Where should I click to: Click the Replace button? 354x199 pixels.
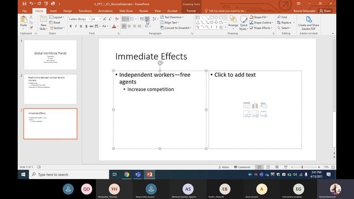pyautogui.click(x=284, y=23)
